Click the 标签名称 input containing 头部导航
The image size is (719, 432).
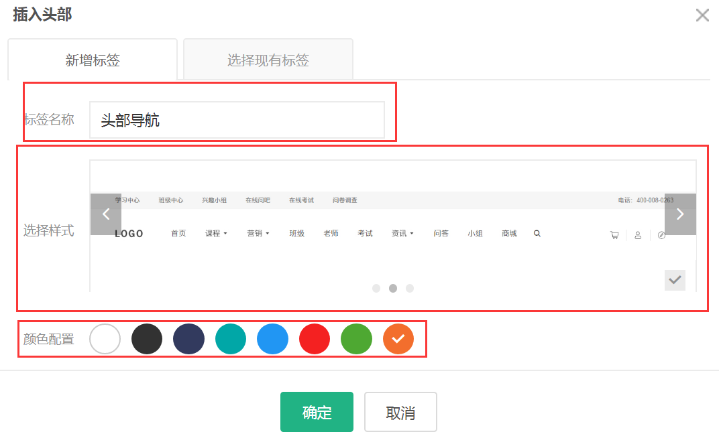[237, 120]
